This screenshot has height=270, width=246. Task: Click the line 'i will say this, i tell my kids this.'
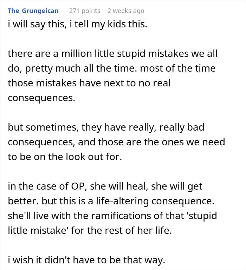coord(77,24)
